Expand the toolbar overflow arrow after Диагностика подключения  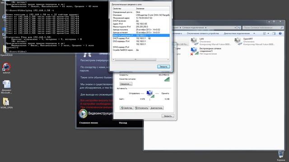coord(254,33)
